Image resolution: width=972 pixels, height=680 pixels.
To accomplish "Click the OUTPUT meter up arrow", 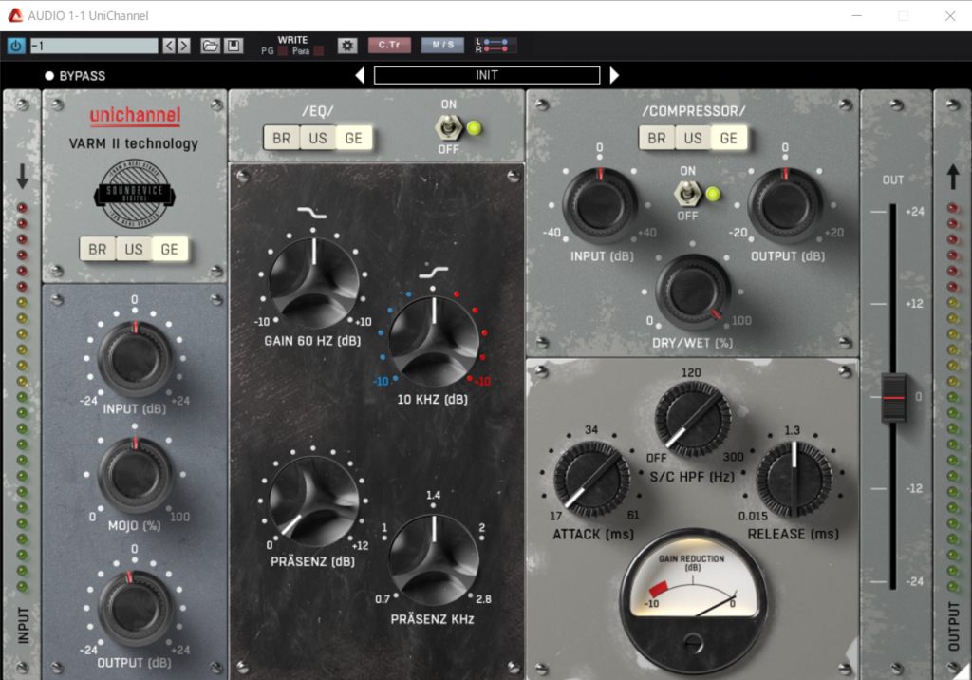I will (953, 177).
